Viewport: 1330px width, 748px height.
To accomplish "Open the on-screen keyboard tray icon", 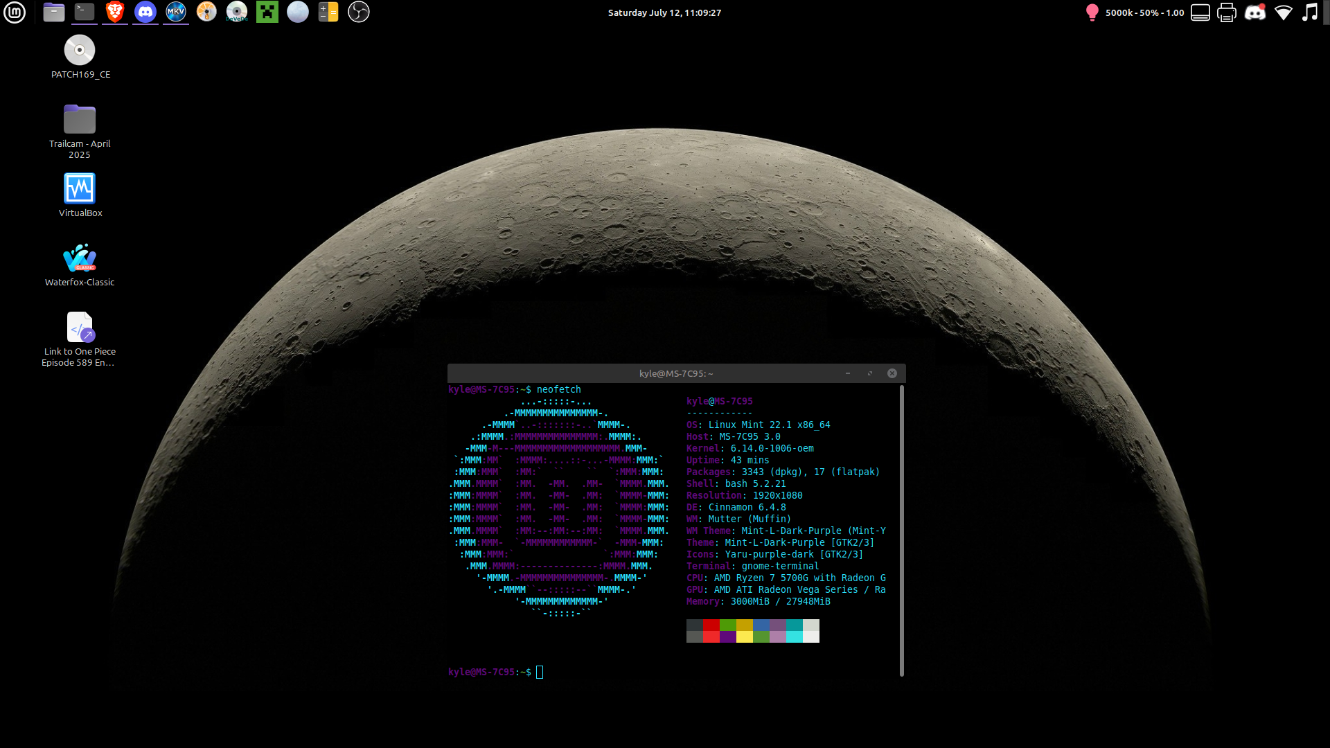I will pos(1200,12).
